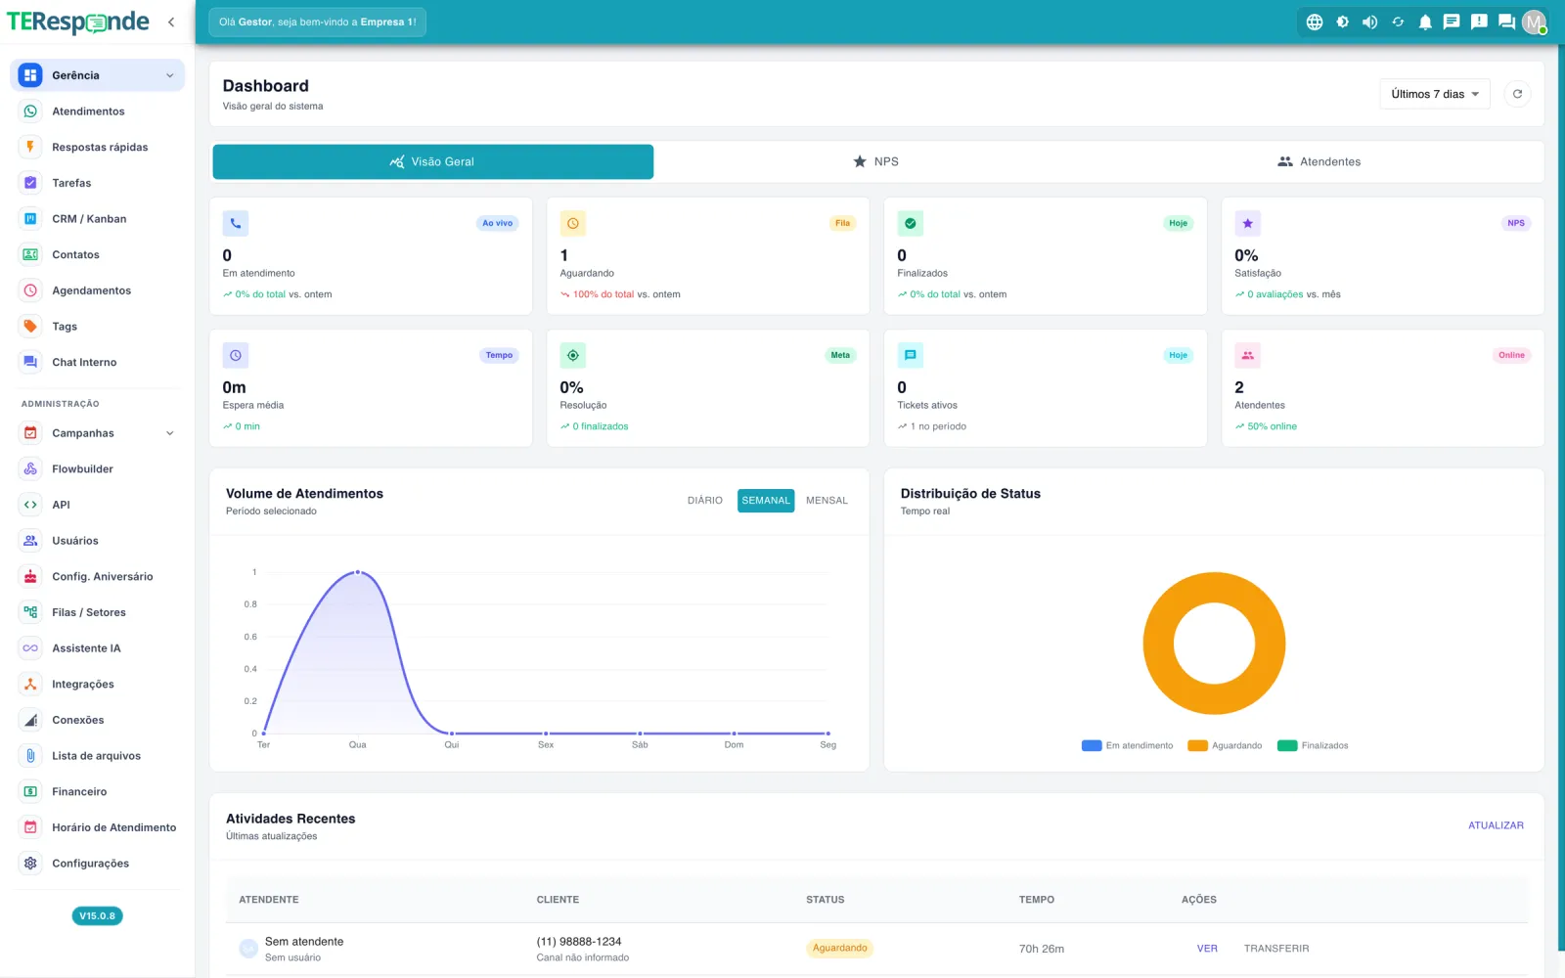Toggle Aguardando orange legend swatch
This screenshot has height=978, width=1565.
[x=1197, y=745]
